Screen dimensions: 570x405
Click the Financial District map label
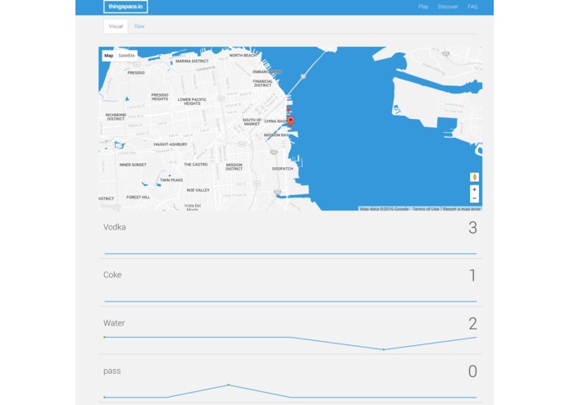point(262,83)
